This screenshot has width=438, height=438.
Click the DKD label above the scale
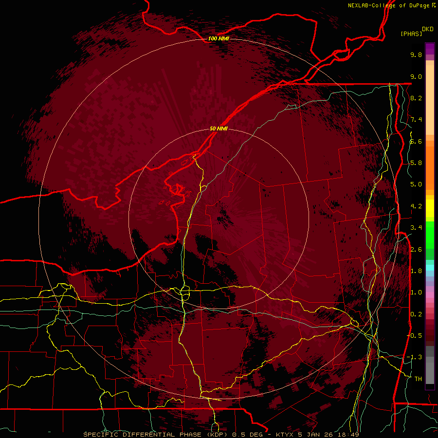point(428,29)
